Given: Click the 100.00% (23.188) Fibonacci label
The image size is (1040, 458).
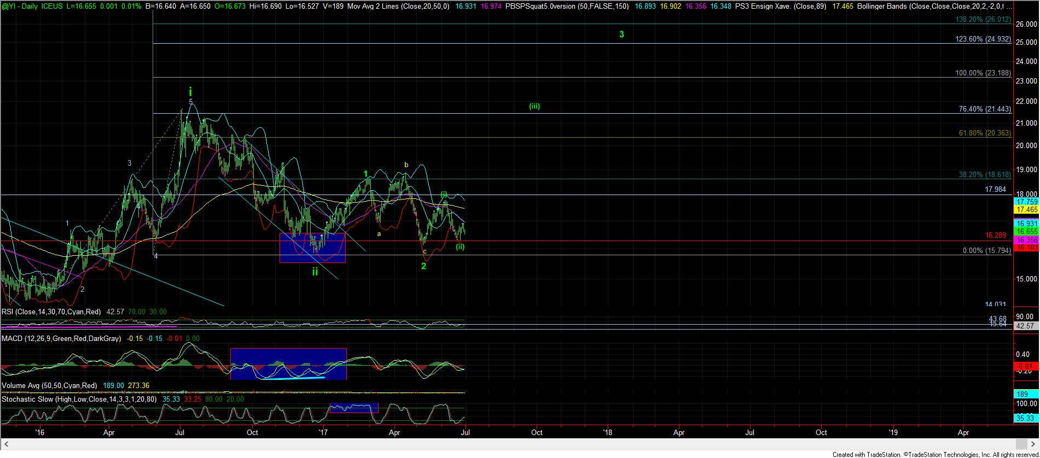Looking at the screenshot, I should [x=983, y=73].
